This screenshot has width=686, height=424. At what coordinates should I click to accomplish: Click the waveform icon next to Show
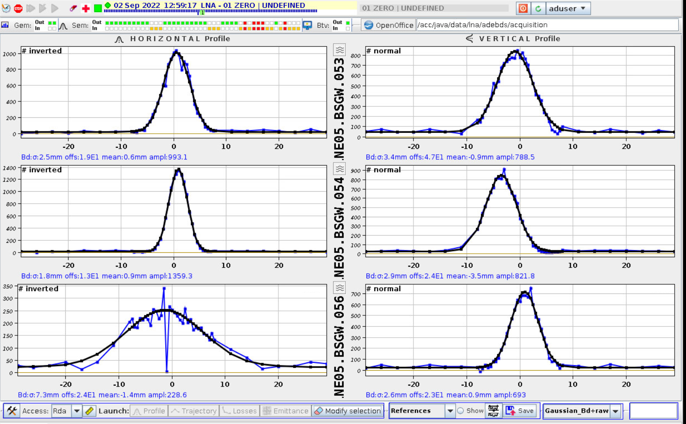click(x=493, y=411)
